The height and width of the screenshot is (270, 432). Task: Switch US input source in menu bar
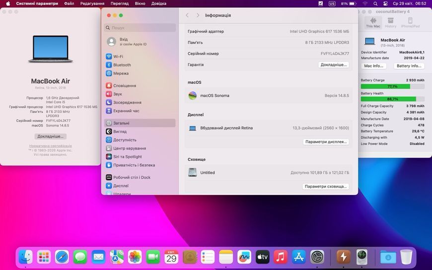point(332,3)
